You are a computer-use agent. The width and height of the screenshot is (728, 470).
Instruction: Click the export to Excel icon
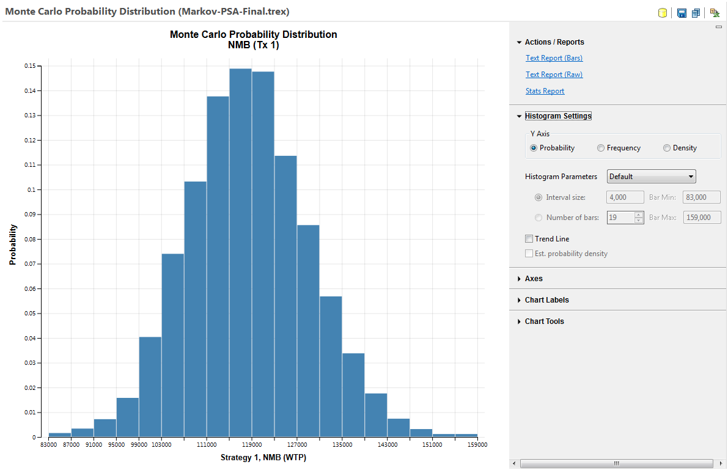[x=715, y=12]
